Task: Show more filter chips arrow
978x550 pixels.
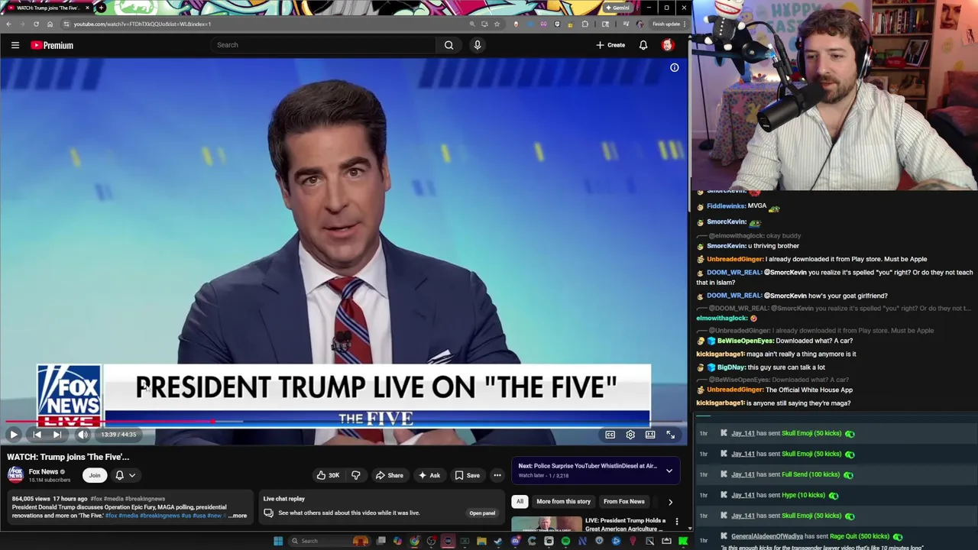Action: pyautogui.click(x=670, y=502)
